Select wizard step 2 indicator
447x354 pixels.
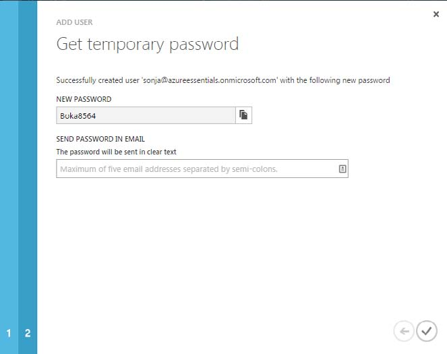click(x=28, y=333)
